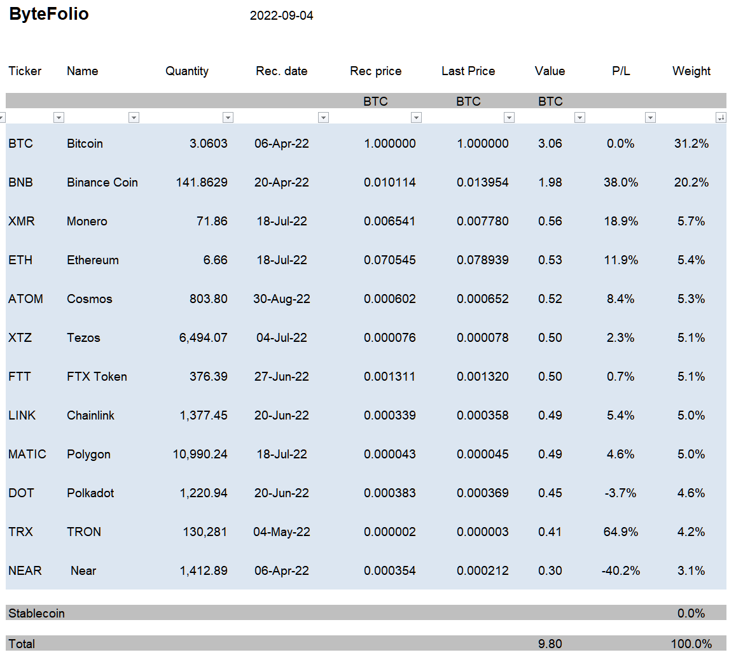Select the TRON name cell
736x664 pixels.
pyautogui.click(x=84, y=532)
